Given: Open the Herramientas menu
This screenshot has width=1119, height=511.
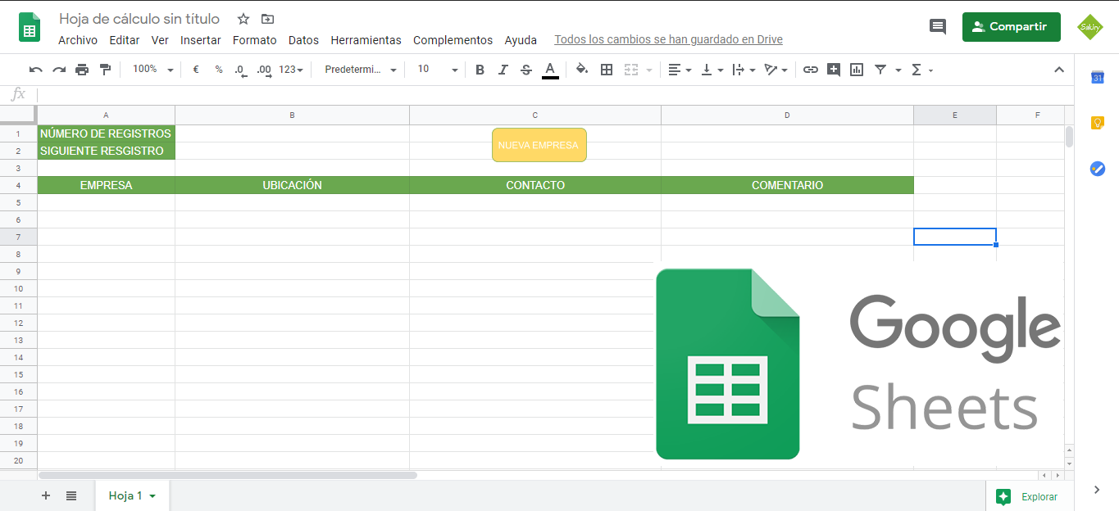Looking at the screenshot, I should (x=366, y=40).
